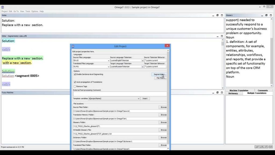Click the Segmentation button
The height and width of the screenshot is (155, 275).
tap(160, 74)
